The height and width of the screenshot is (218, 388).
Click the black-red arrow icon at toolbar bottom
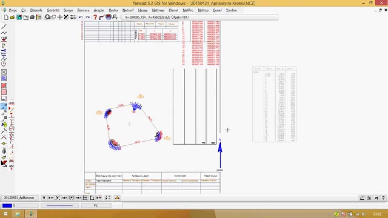[4, 163]
